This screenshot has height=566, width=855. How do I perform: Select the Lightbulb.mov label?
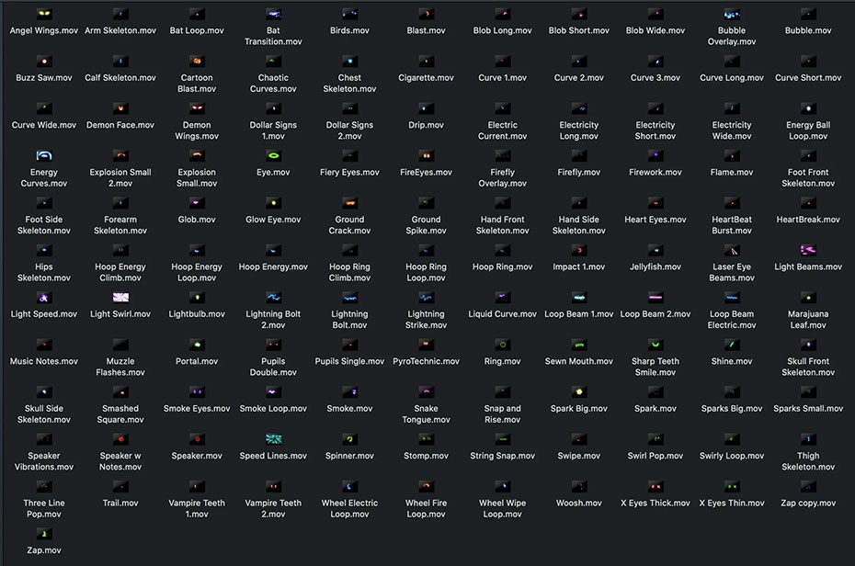pyautogui.click(x=197, y=313)
